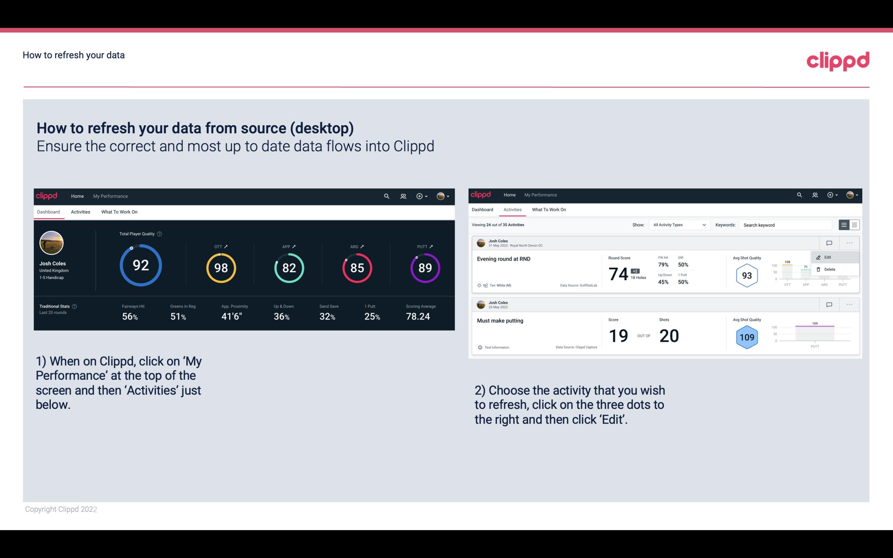This screenshot has width=893, height=558.
Task: Click Edit on the Evening round activity
Action: (829, 257)
